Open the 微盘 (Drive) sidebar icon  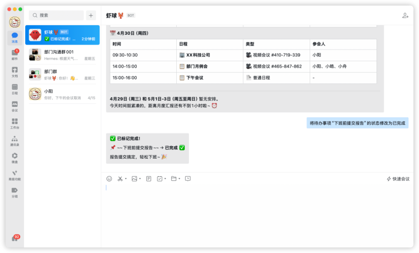[15, 158]
